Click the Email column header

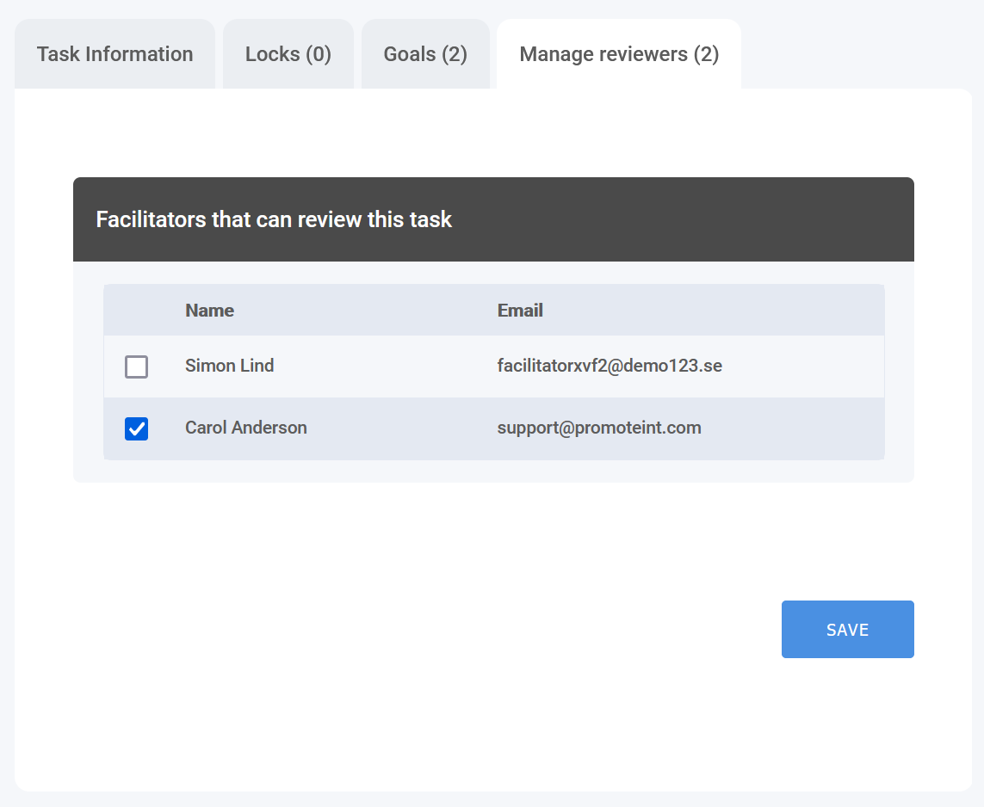click(x=520, y=311)
